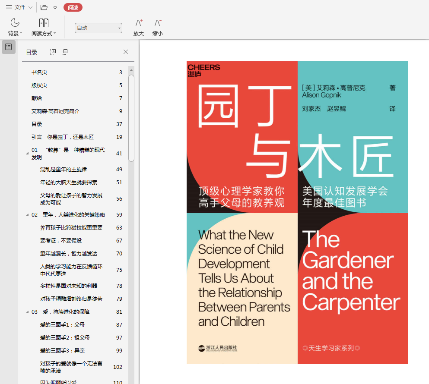The image size is (429, 384).
Task: Click the 放大 zoom in icon
Action: (139, 23)
